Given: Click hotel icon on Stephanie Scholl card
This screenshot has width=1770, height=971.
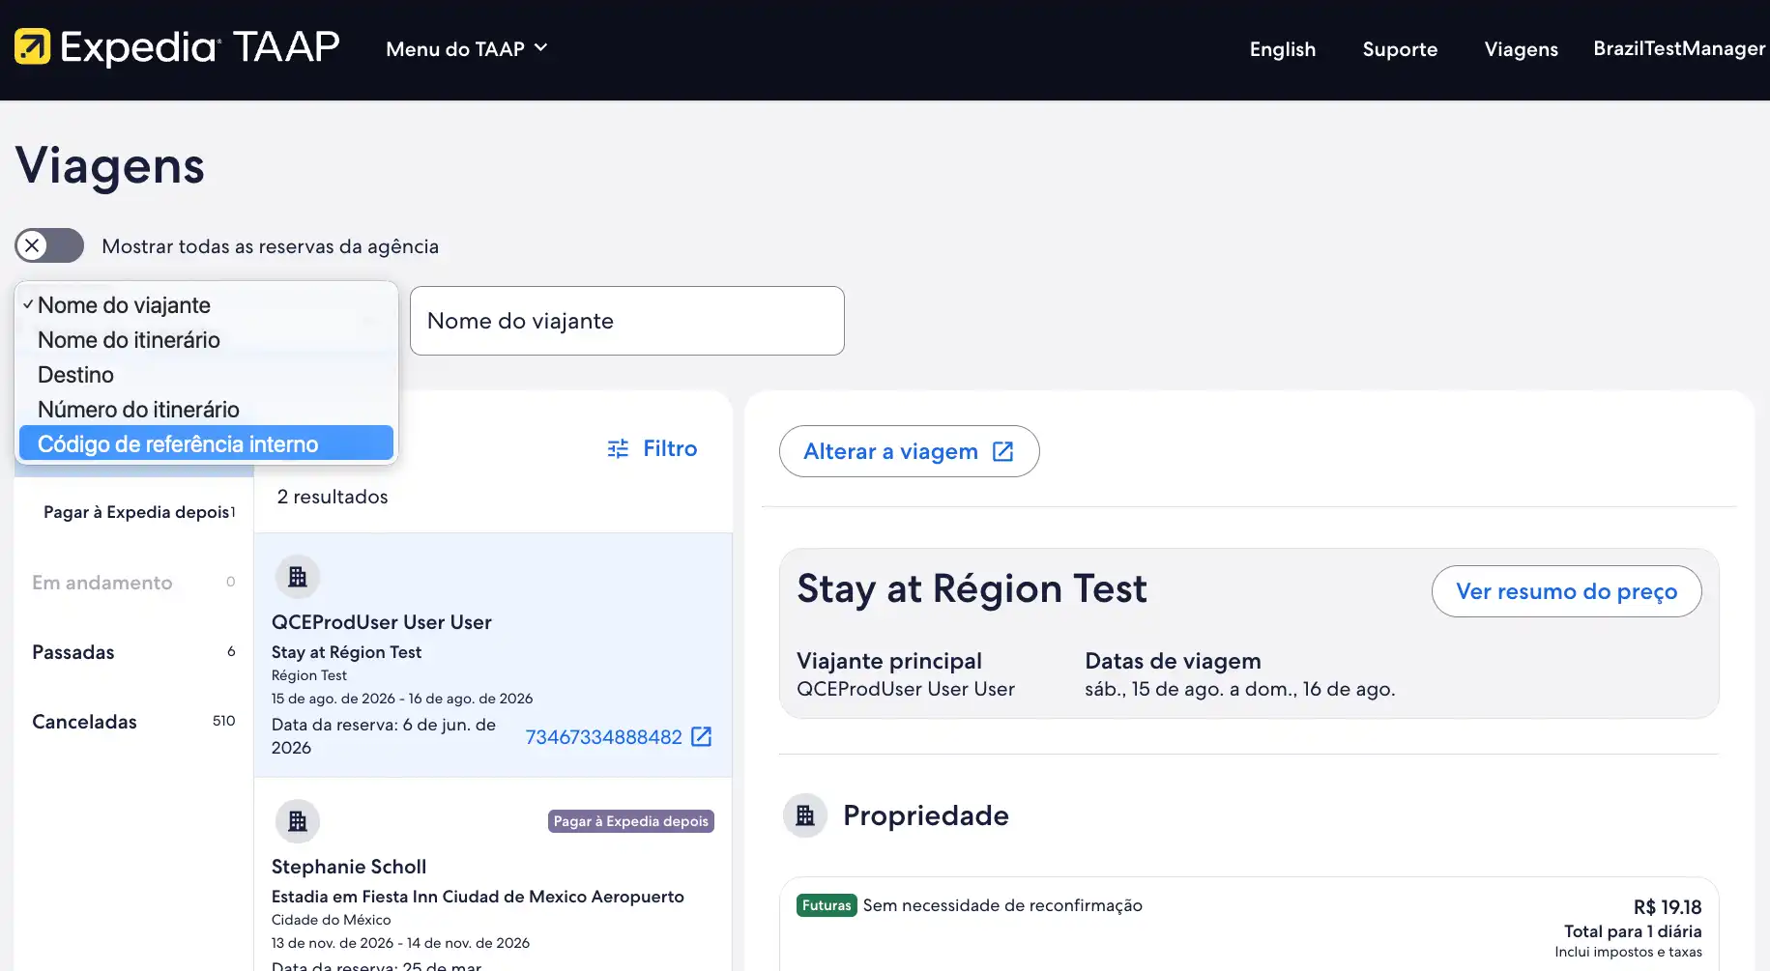Looking at the screenshot, I should [x=298, y=821].
